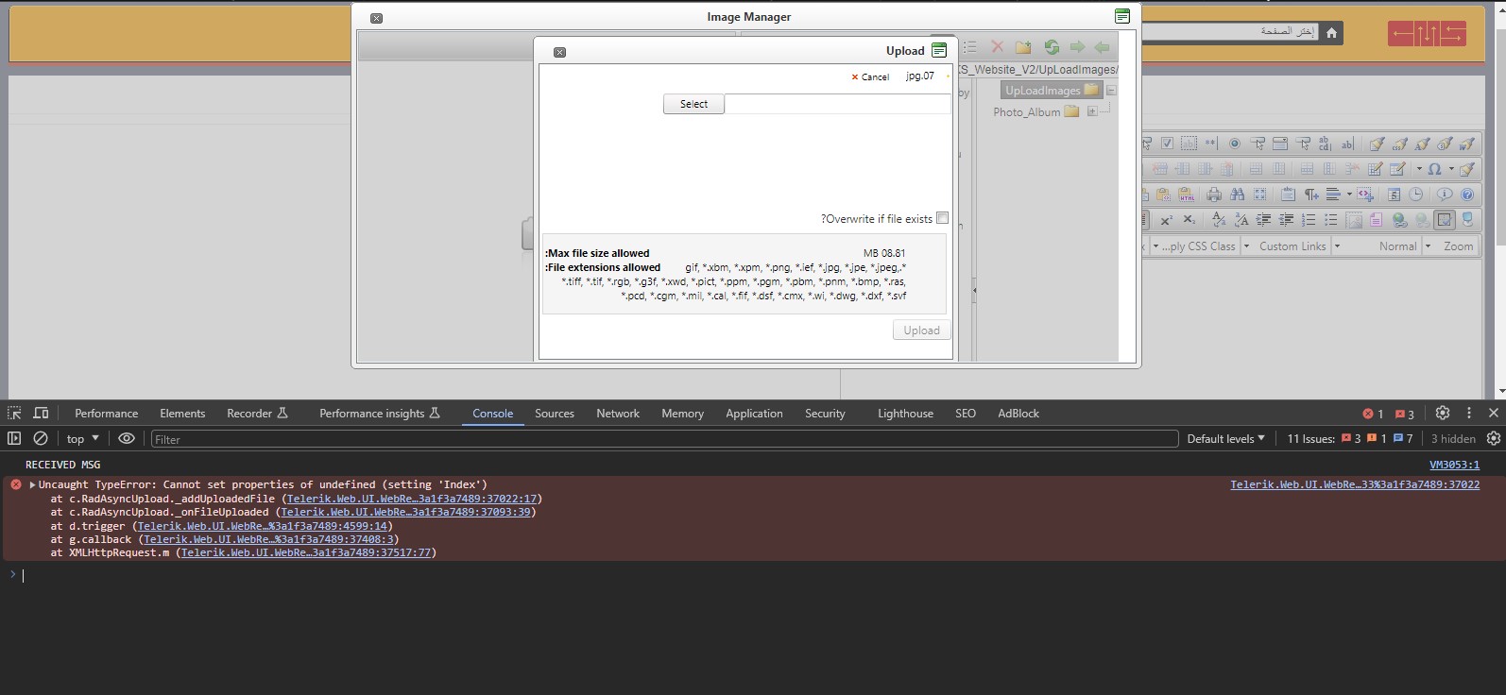Click the Refresh icon in Image Manager toolbar
Screen dimensions: 1506x695
1051,47
